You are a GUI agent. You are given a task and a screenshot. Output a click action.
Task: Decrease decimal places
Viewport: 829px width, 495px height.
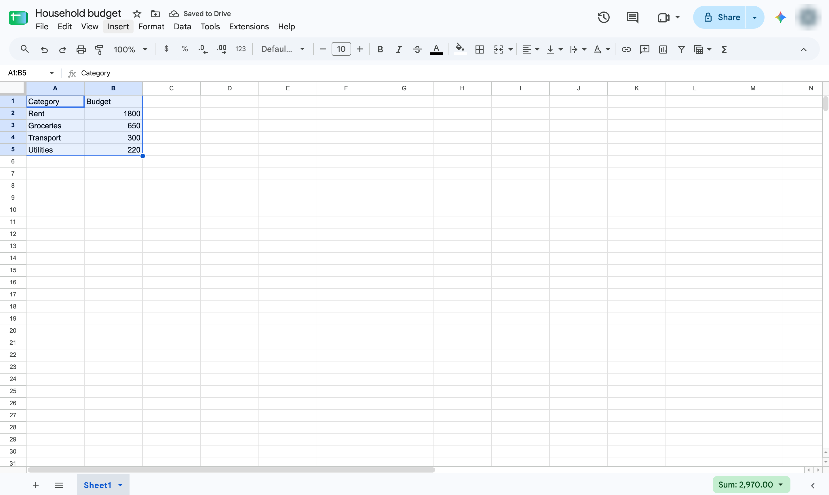point(202,49)
